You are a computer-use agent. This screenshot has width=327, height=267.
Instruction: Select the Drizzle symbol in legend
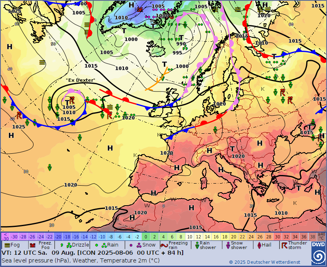[62, 245]
